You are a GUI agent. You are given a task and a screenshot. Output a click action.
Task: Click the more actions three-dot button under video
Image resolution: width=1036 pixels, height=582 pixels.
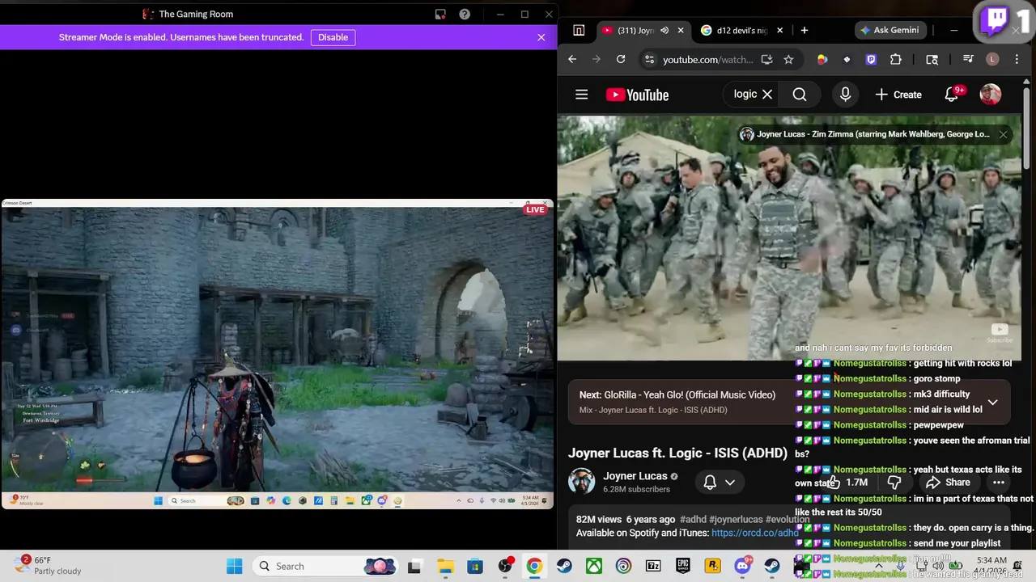[x=999, y=483]
